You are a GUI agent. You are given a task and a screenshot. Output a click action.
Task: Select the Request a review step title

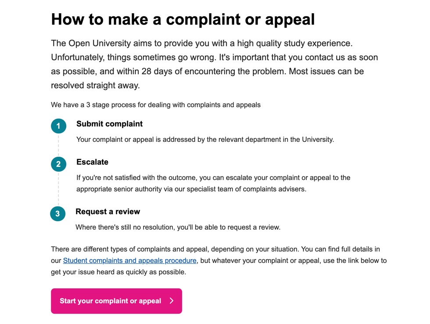coord(107,212)
